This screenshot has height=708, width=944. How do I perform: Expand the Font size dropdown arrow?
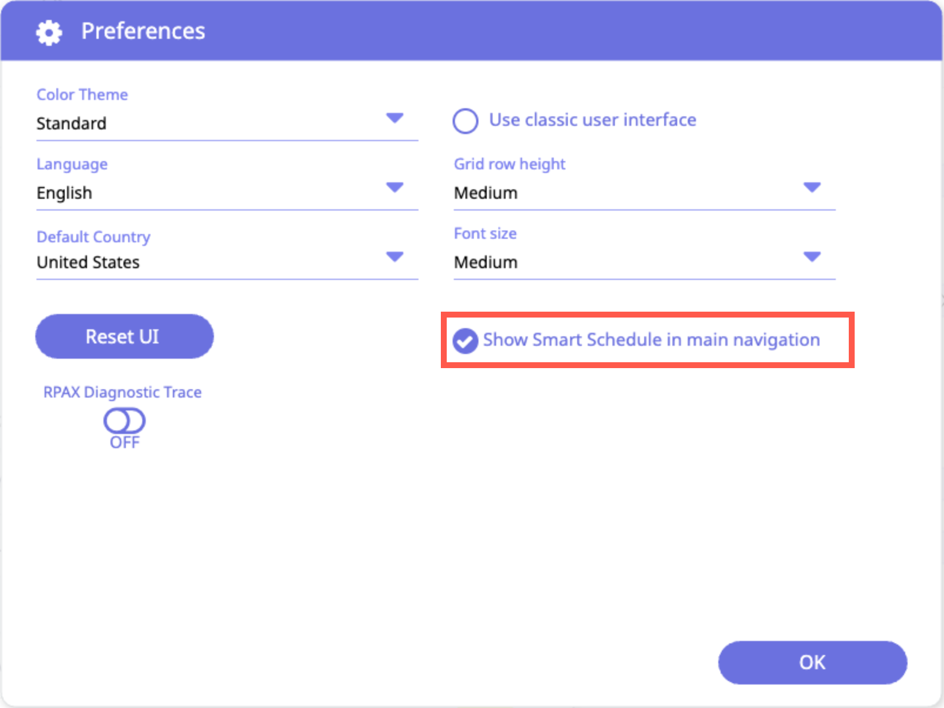click(x=812, y=257)
